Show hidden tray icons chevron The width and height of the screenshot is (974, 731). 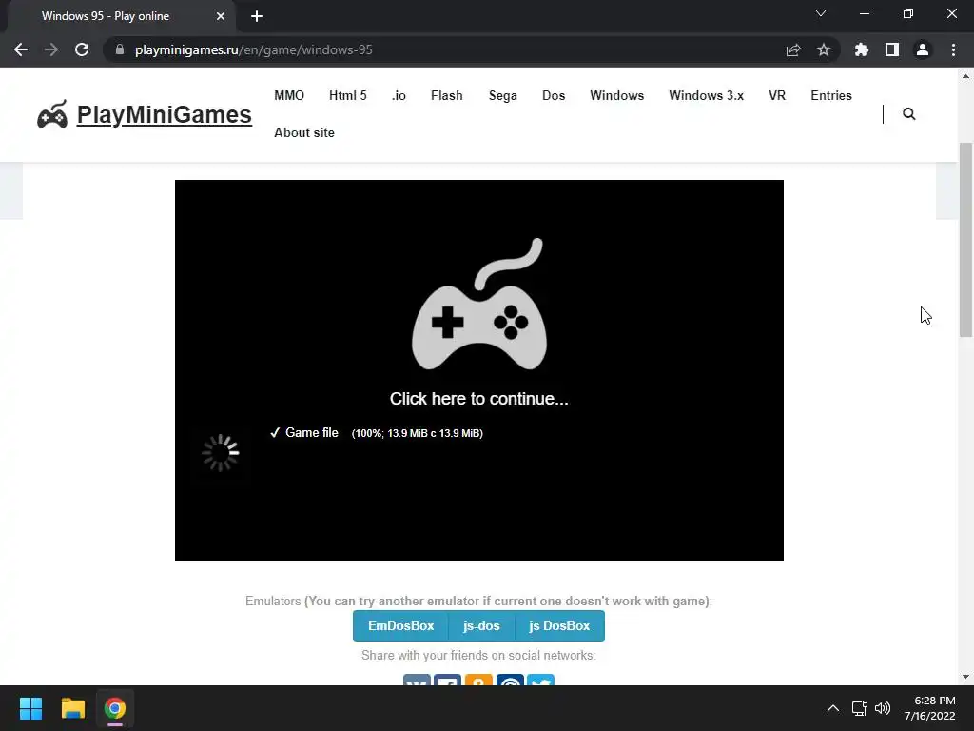click(x=833, y=708)
